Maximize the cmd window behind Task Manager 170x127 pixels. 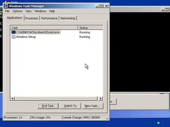pos(167,9)
